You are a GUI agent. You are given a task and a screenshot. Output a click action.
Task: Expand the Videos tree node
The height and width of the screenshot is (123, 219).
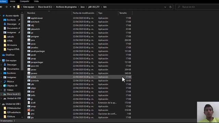coord(1,90)
